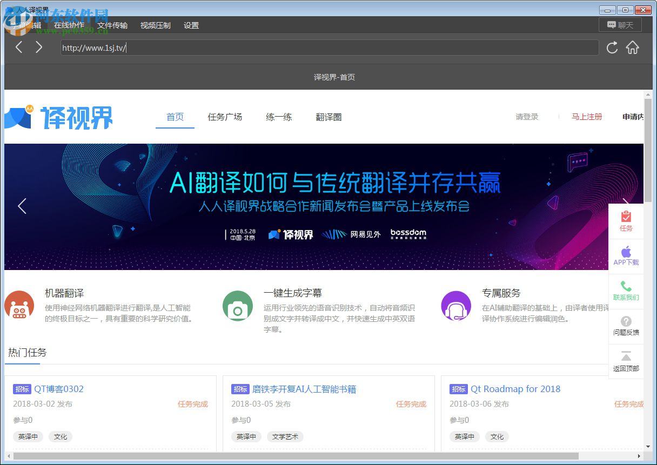Viewport: 657px width, 465px height.
Task: Open the QT博客0302 task
Action: pos(59,389)
